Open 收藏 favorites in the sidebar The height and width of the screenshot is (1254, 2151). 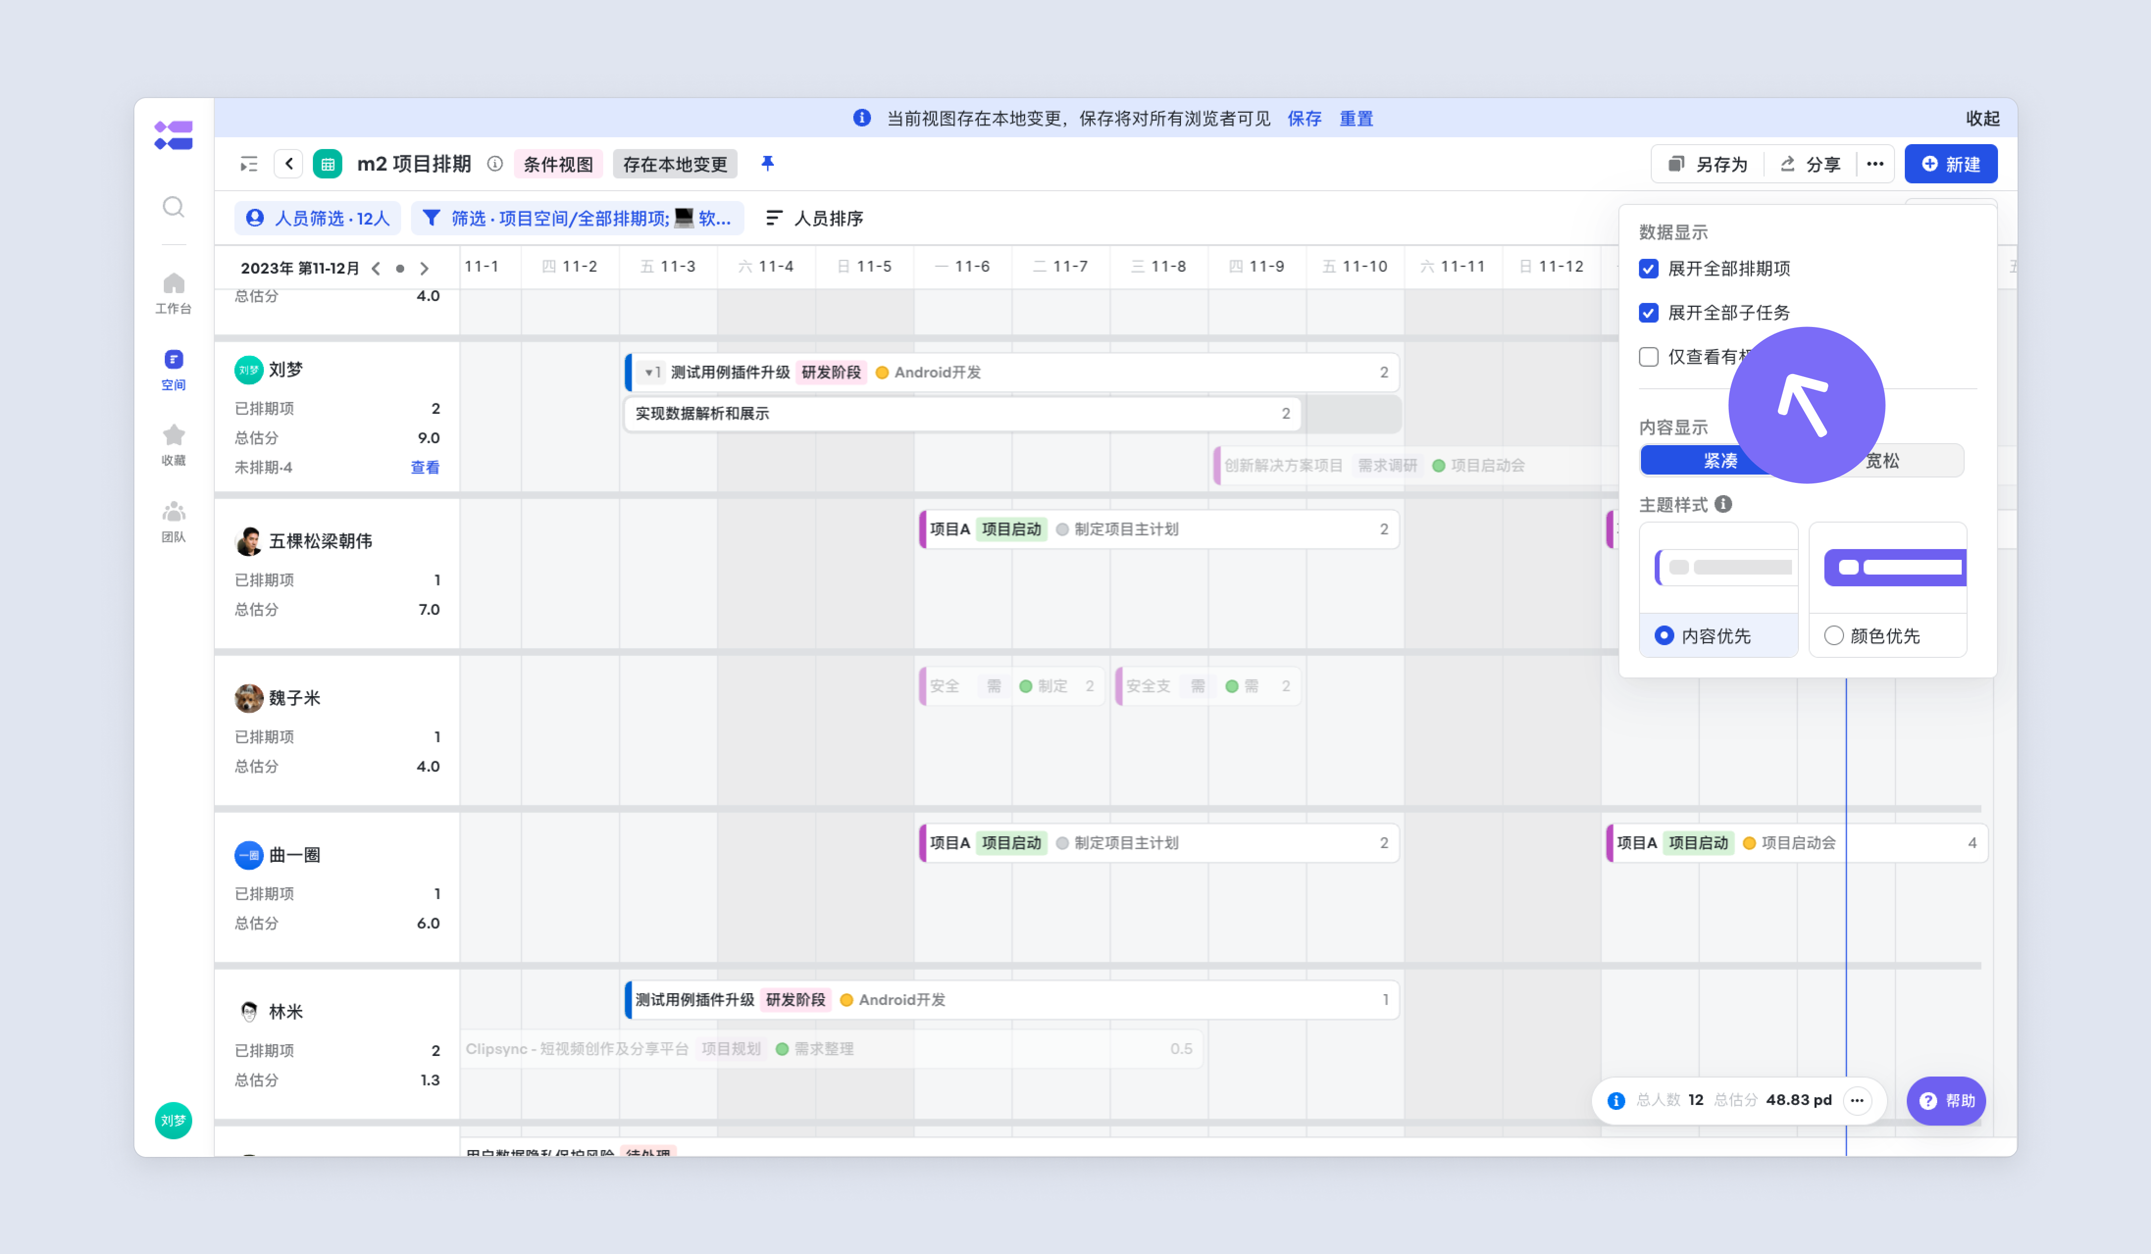173,445
